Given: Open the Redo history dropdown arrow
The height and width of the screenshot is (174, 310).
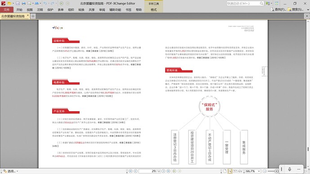Looking at the screenshot, I should coord(56,3).
